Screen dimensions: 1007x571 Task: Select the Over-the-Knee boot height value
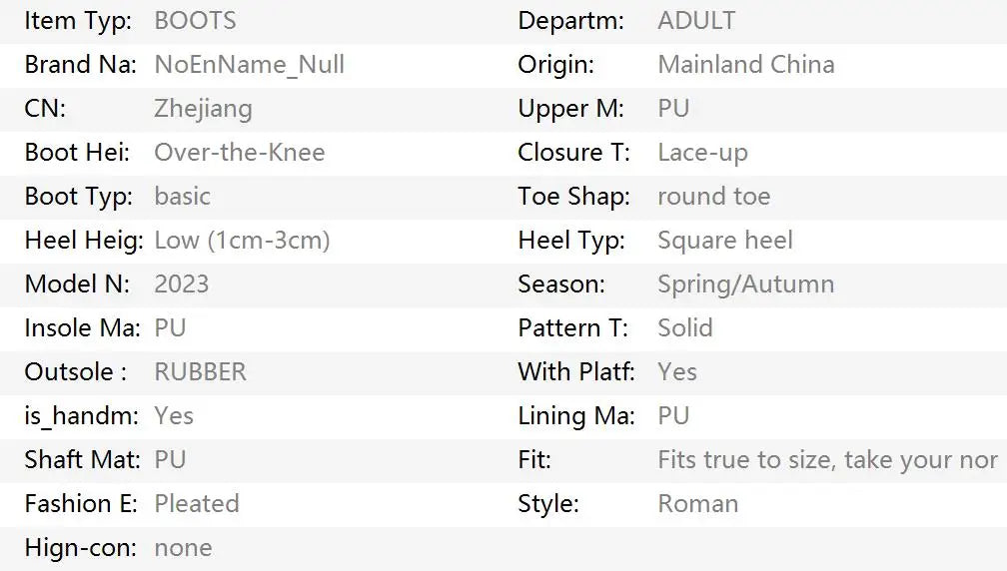[240, 153]
